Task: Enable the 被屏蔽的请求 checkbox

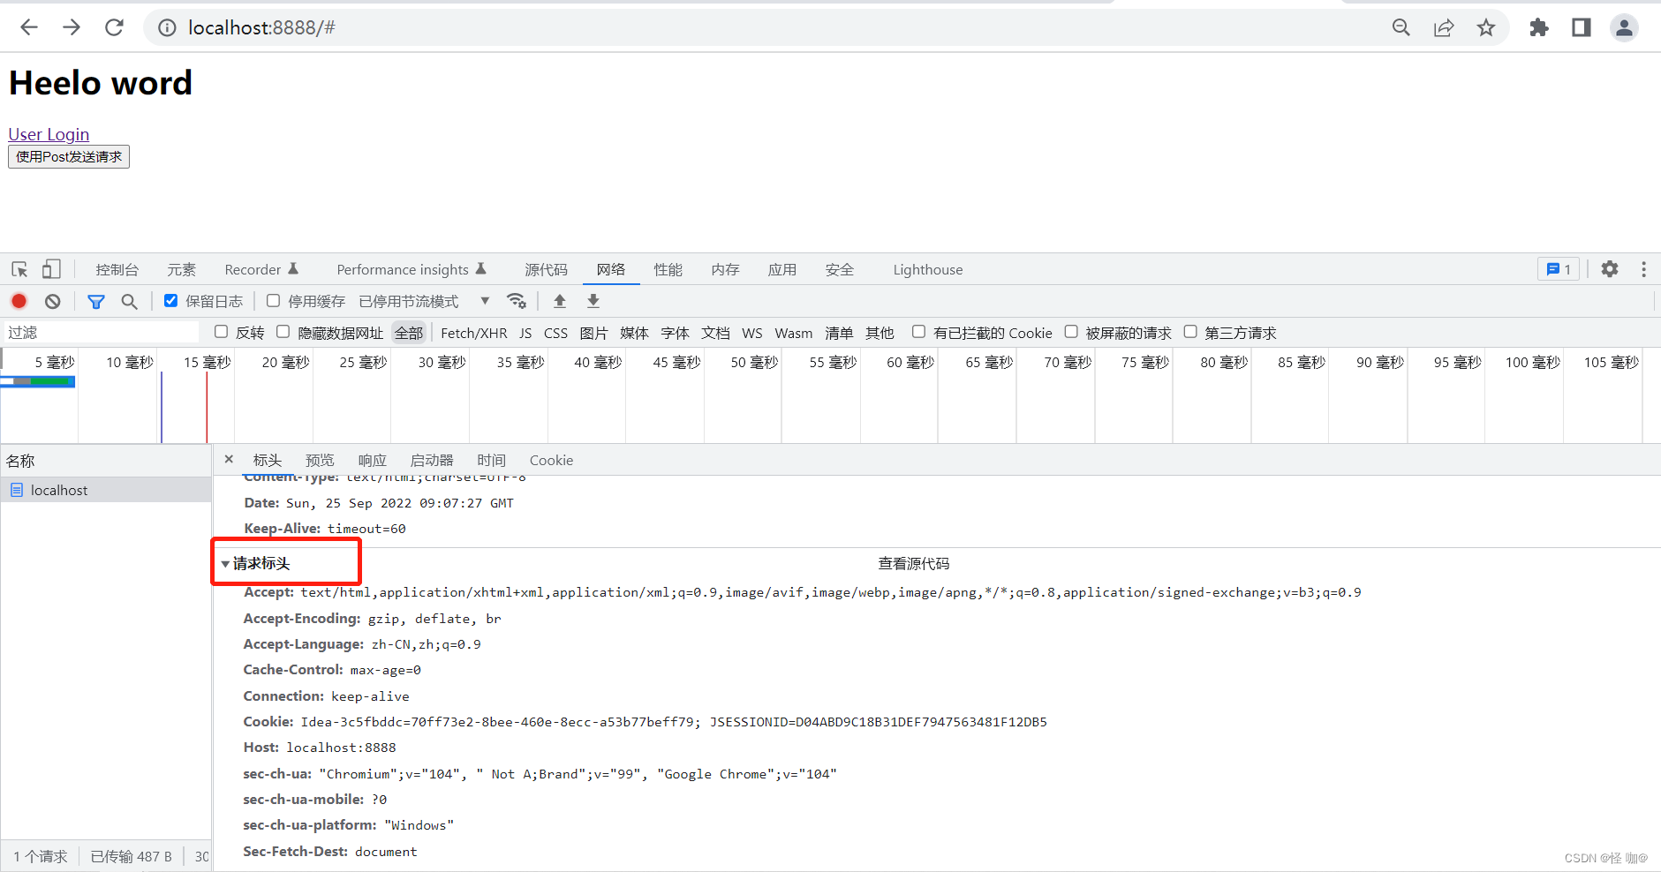Action: (x=1071, y=332)
